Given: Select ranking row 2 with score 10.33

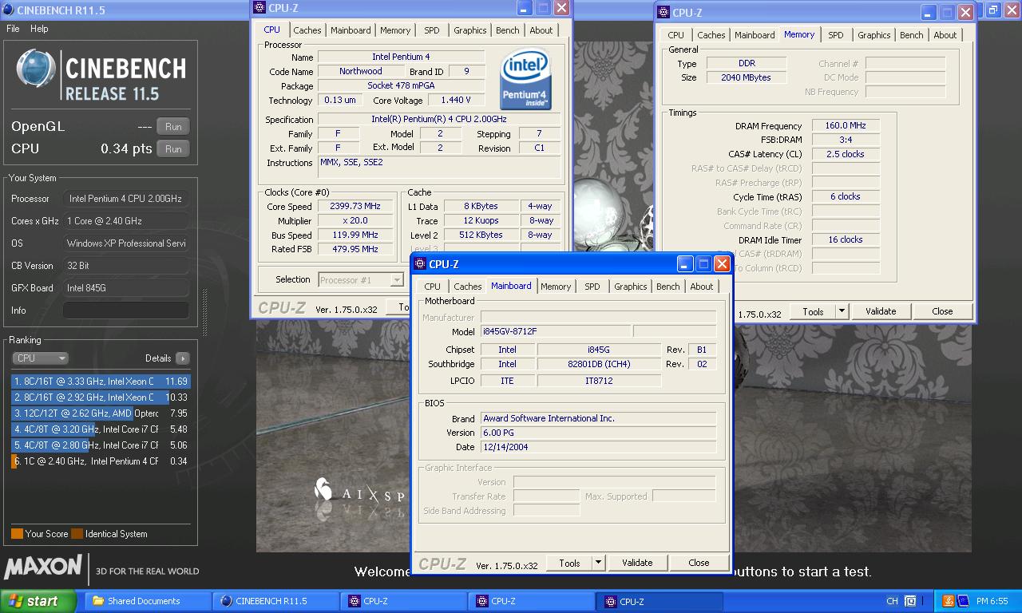Looking at the screenshot, I should point(101,397).
